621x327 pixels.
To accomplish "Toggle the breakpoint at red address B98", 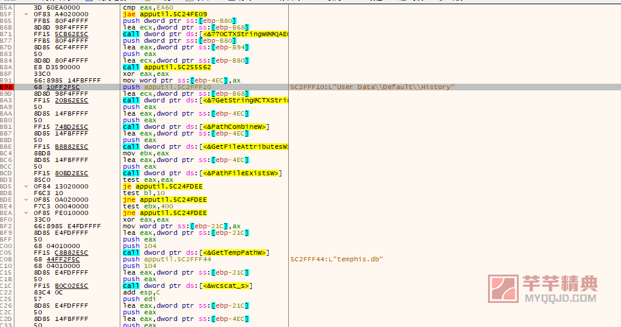I will (x=7, y=87).
